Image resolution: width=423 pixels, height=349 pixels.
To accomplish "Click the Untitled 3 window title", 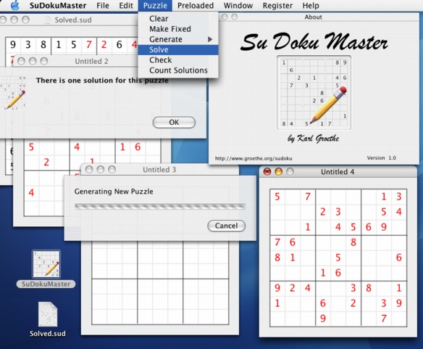I will (x=159, y=170).
